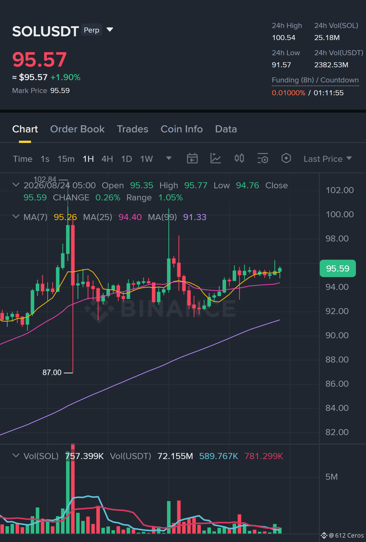Open the Coin Info tab
366x542 pixels.
coord(182,129)
